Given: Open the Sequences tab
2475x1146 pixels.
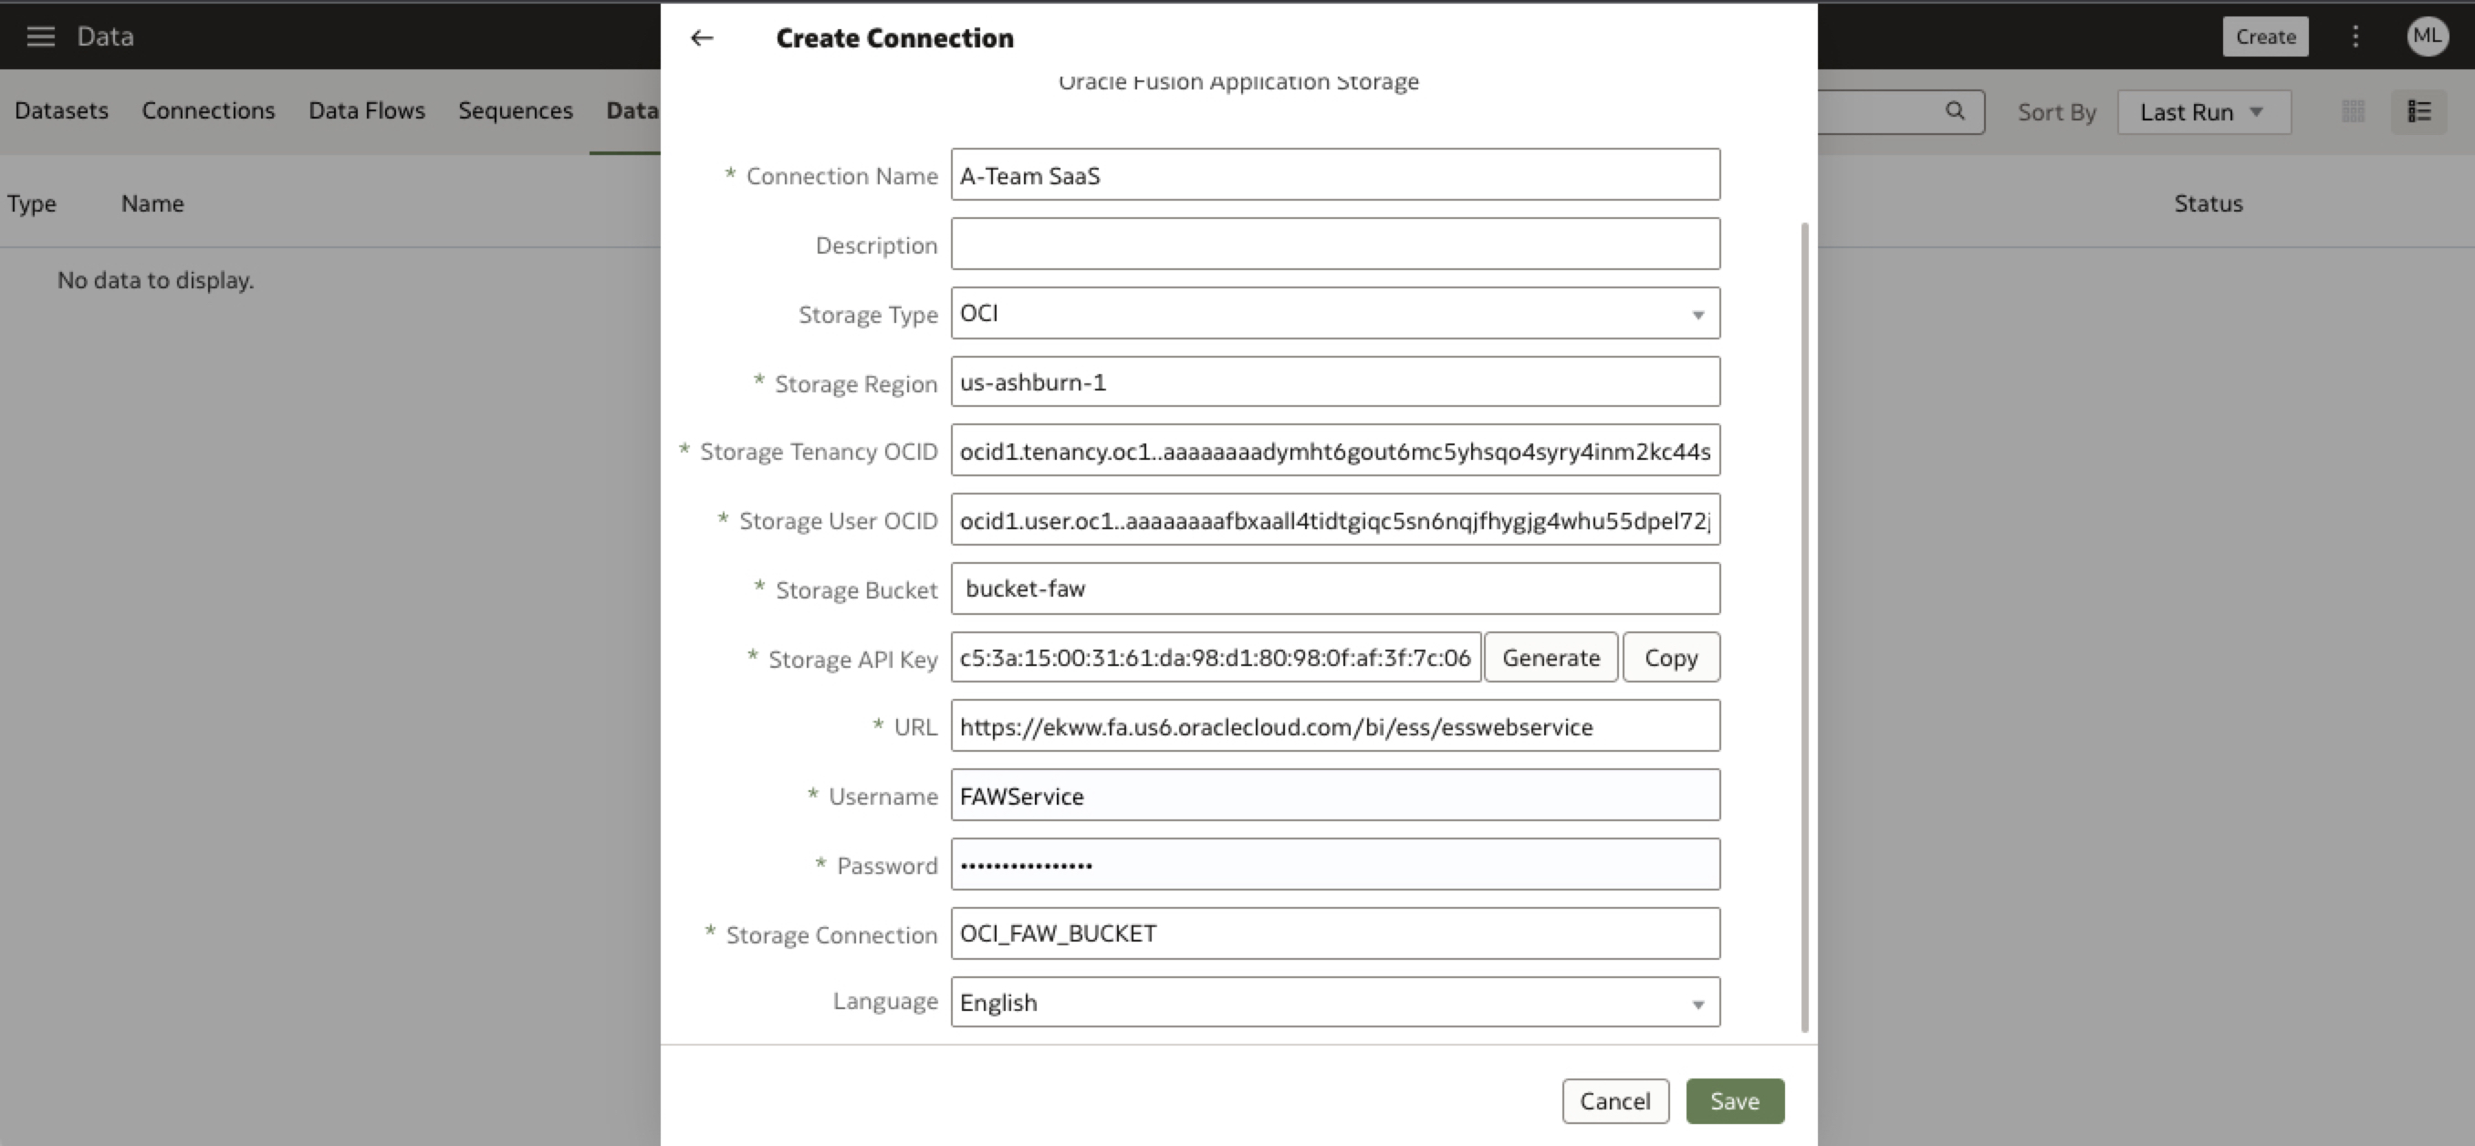Looking at the screenshot, I should pos(515,110).
